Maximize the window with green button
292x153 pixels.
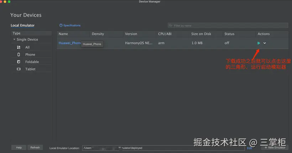pyautogui.click(x=9, y=1)
